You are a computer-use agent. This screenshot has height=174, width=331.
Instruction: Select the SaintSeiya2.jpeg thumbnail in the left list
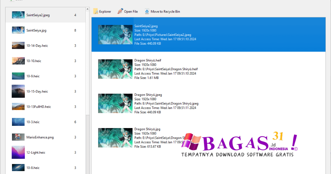18,15
